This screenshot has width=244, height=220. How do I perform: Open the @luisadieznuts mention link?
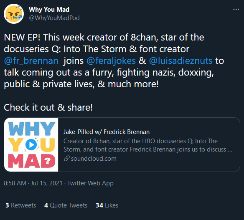(x=180, y=61)
